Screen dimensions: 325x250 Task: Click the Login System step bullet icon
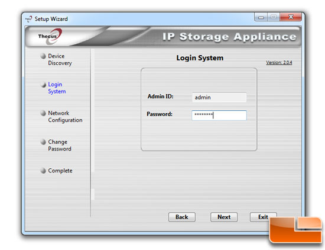pos(43,85)
